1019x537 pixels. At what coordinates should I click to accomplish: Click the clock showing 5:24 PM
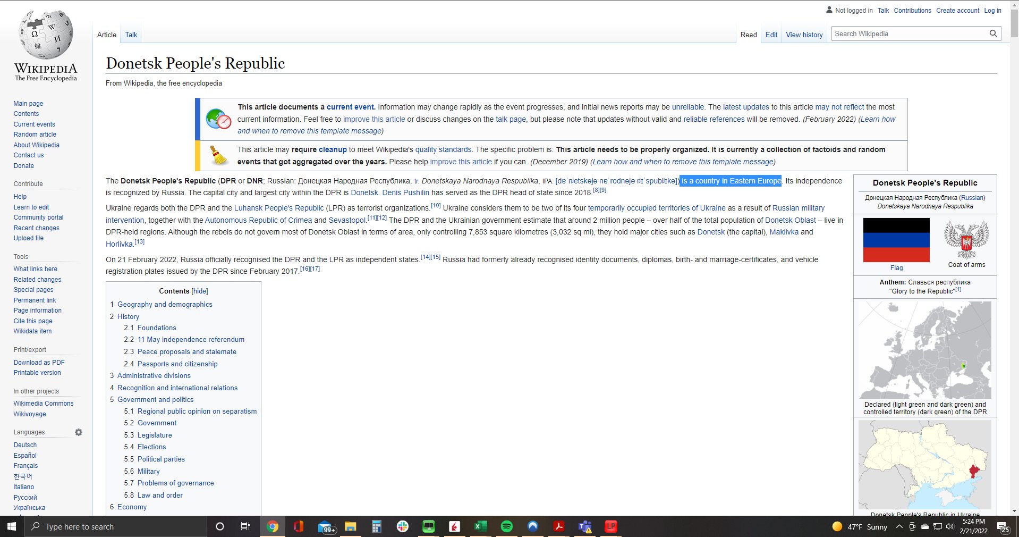coord(973,522)
